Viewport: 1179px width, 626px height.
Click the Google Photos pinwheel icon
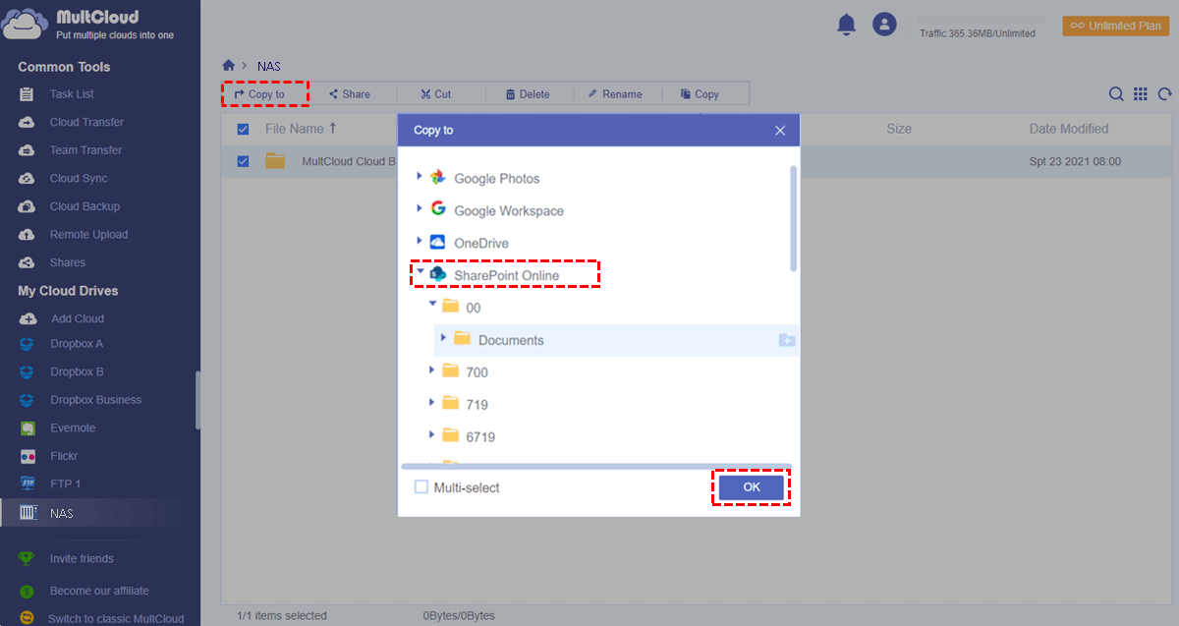[438, 178]
